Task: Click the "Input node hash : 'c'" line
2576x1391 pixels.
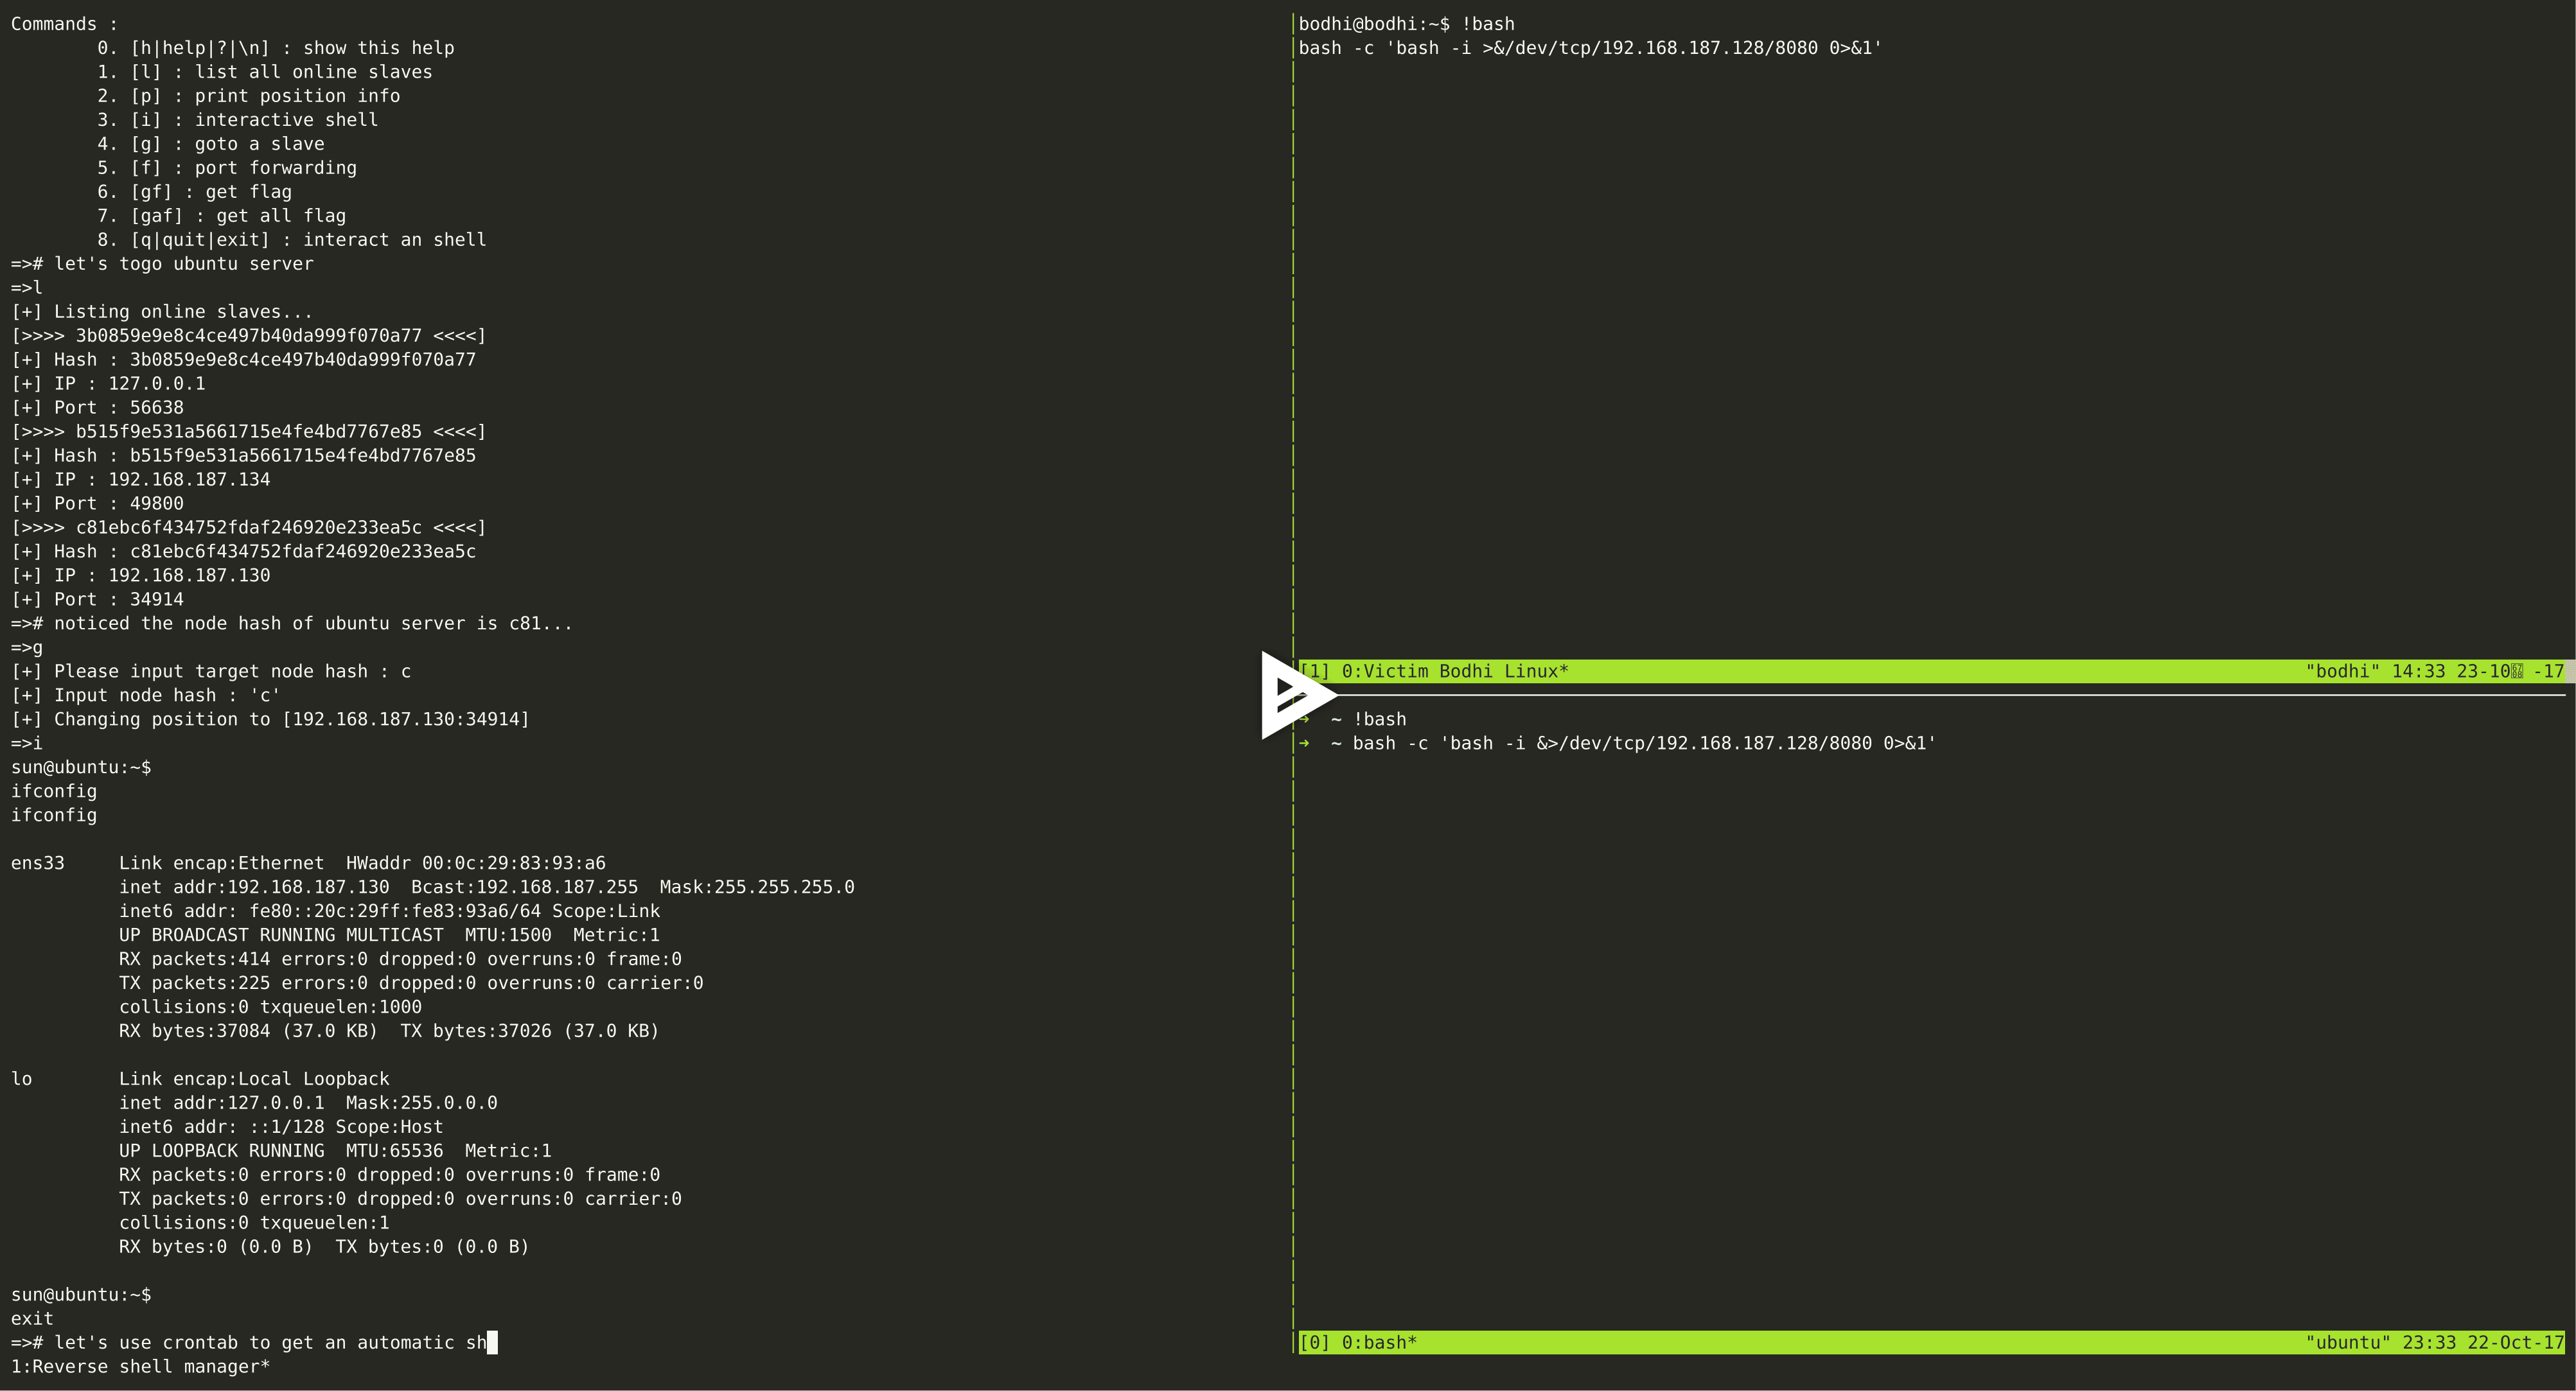Action: [x=145, y=696]
